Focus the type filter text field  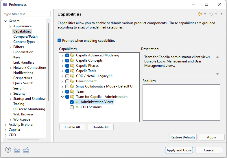point(27,14)
